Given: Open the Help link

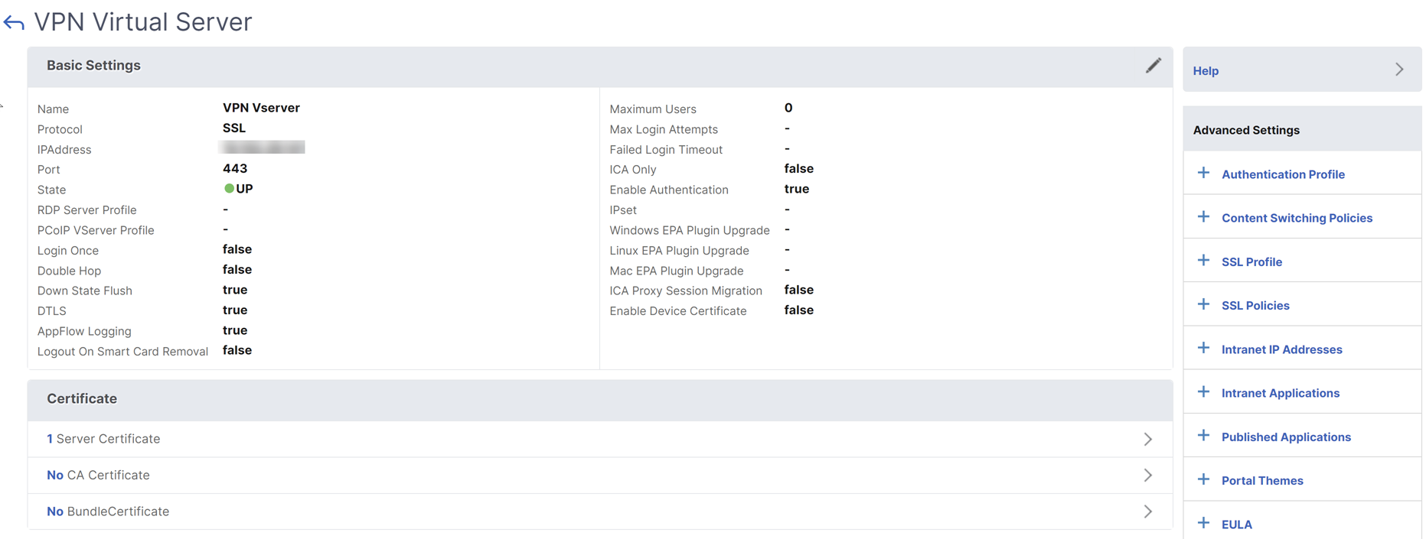Looking at the screenshot, I should click(x=1206, y=71).
